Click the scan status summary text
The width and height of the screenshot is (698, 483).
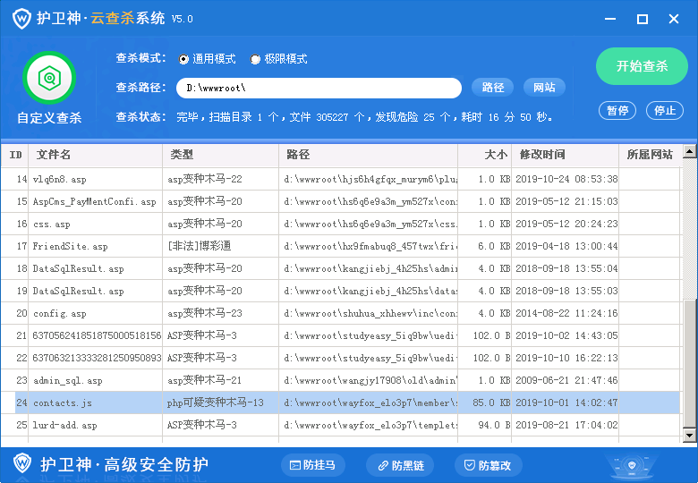(364, 117)
